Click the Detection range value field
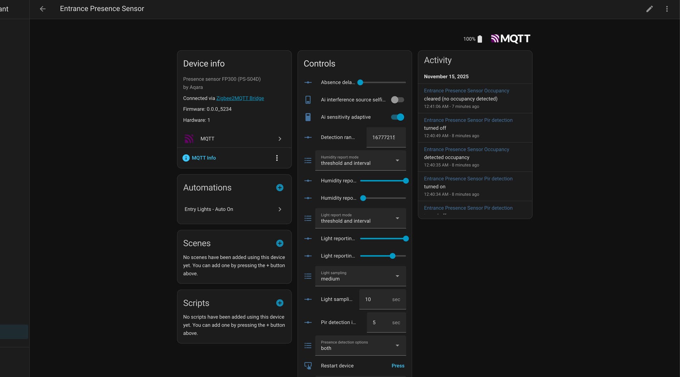Screen dimensions: 680x377 pos(386,137)
